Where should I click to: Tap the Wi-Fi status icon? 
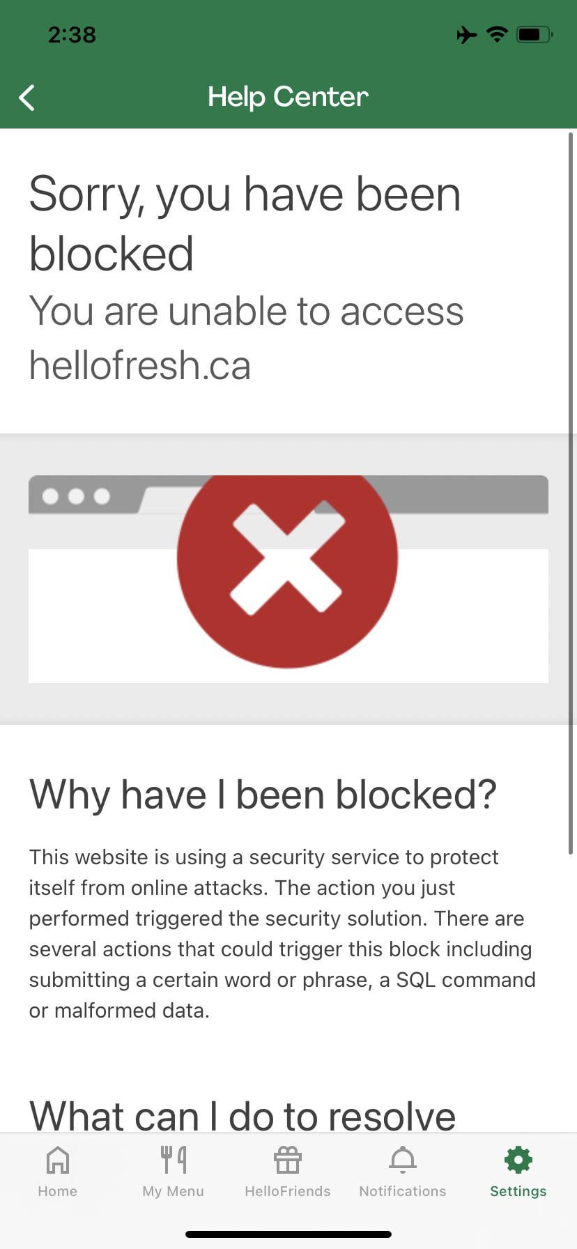(497, 34)
